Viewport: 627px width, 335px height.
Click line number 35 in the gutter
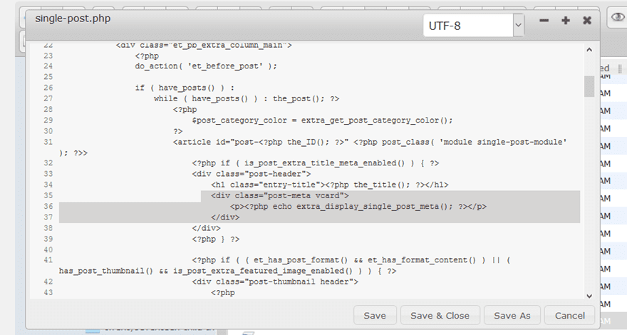click(x=48, y=195)
